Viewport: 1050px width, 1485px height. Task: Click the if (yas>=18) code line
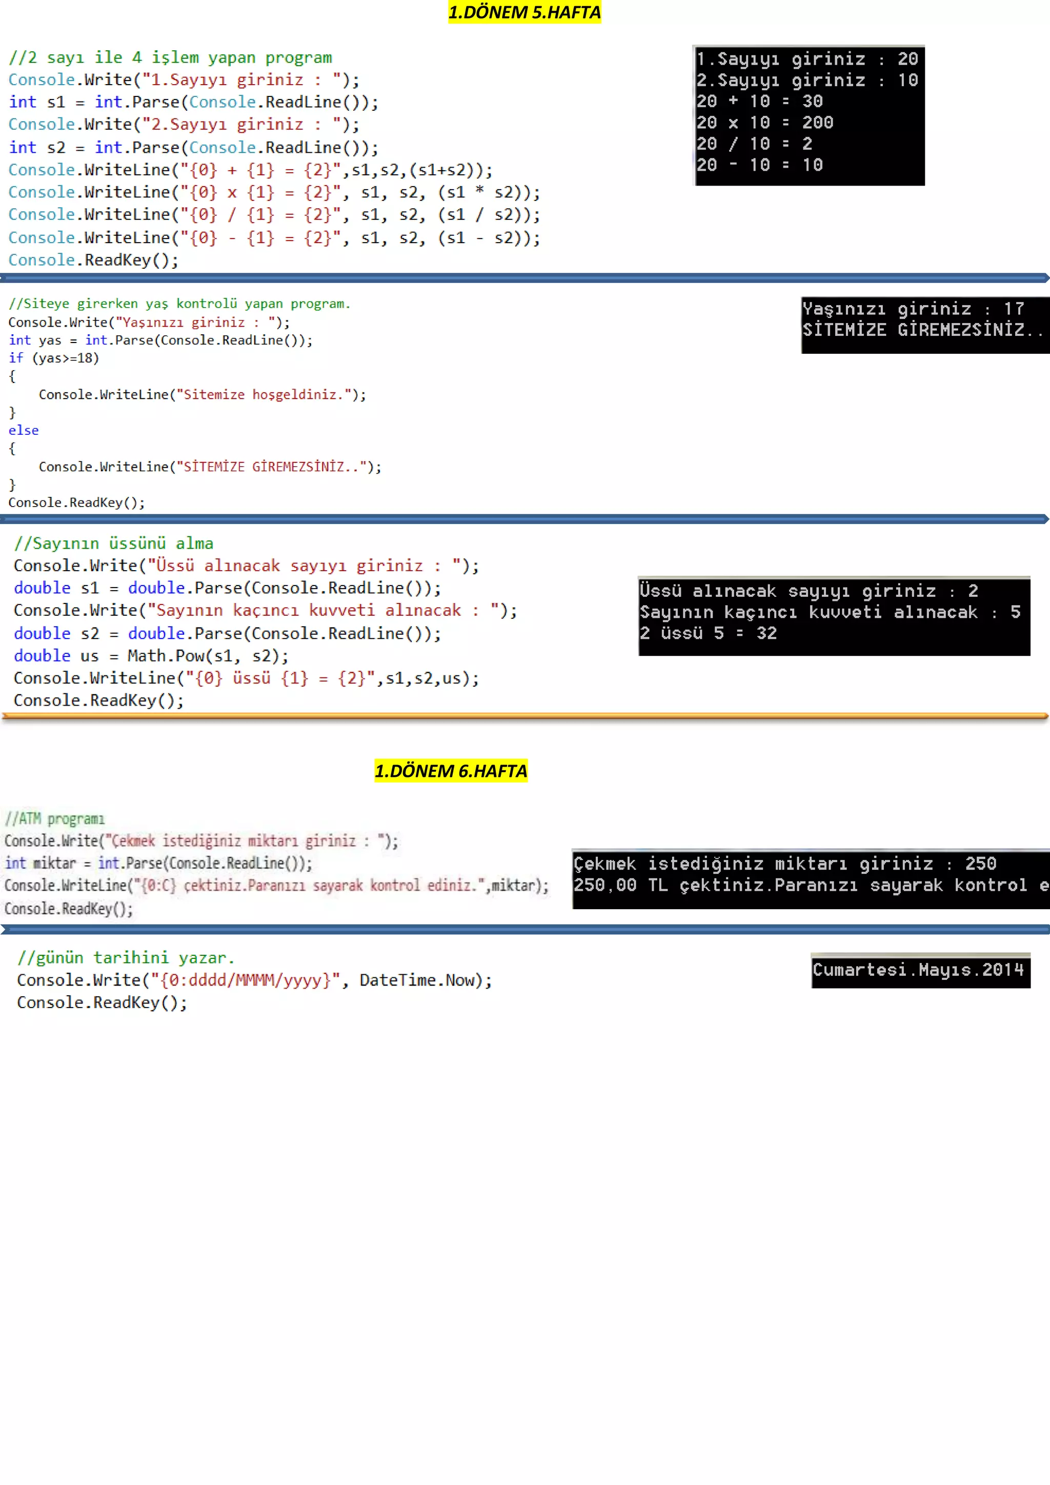(x=54, y=358)
